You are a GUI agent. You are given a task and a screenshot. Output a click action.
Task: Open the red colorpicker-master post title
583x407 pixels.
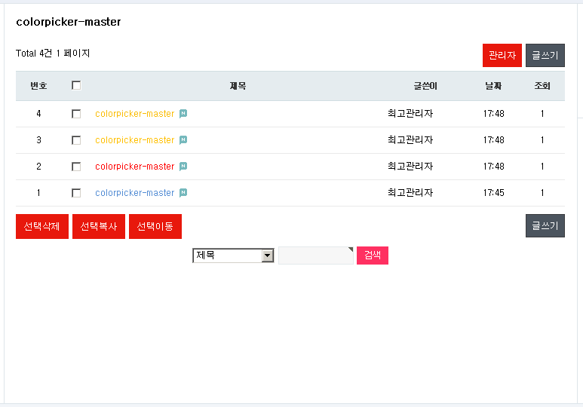coord(135,167)
